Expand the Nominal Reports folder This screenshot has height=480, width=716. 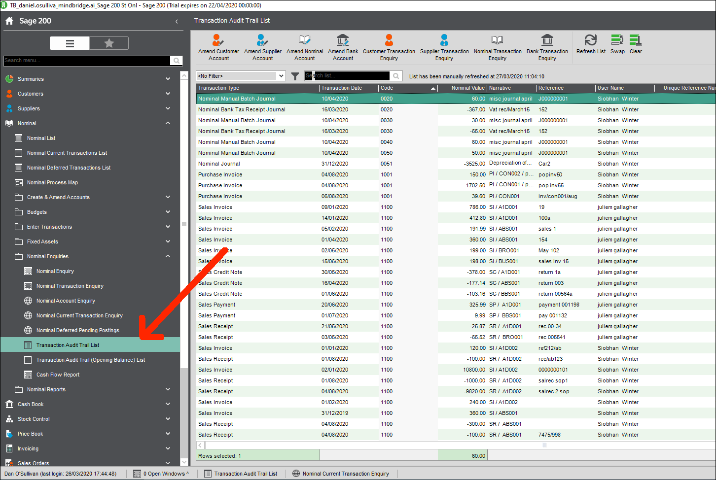point(168,389)
